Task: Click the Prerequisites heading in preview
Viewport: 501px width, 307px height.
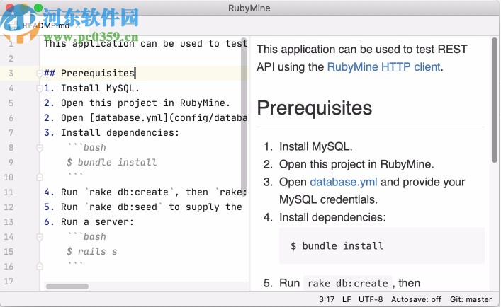Action: (315, 108)
